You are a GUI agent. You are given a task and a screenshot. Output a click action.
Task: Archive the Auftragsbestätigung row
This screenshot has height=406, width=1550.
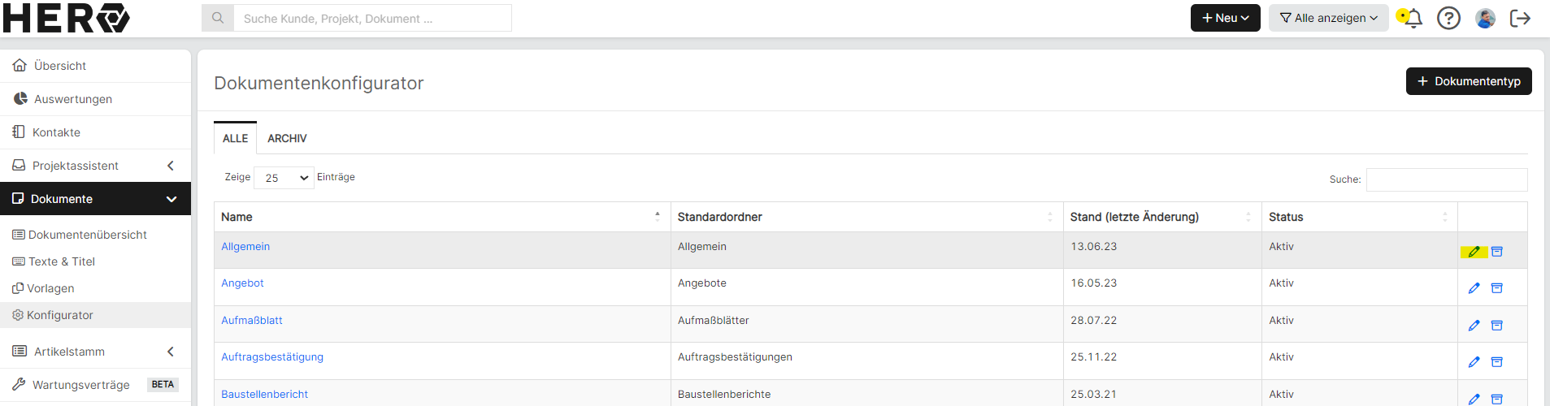[x=1496, y=362]
